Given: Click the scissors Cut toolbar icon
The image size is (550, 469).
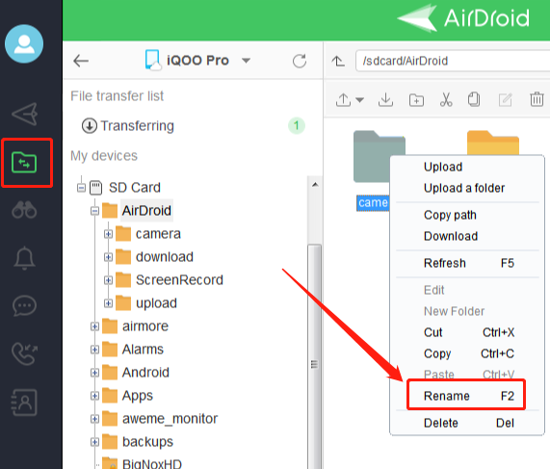Looking at the screenshot, I should click(446, 99).
